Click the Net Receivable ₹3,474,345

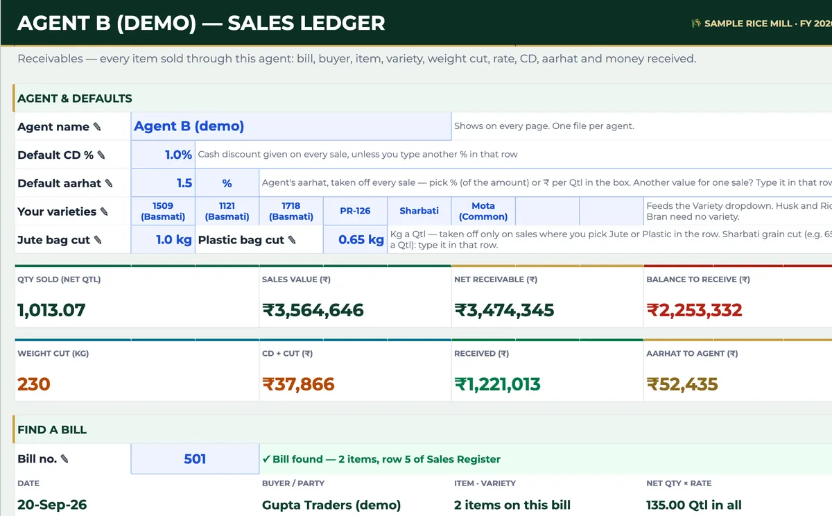coord(504,310)
